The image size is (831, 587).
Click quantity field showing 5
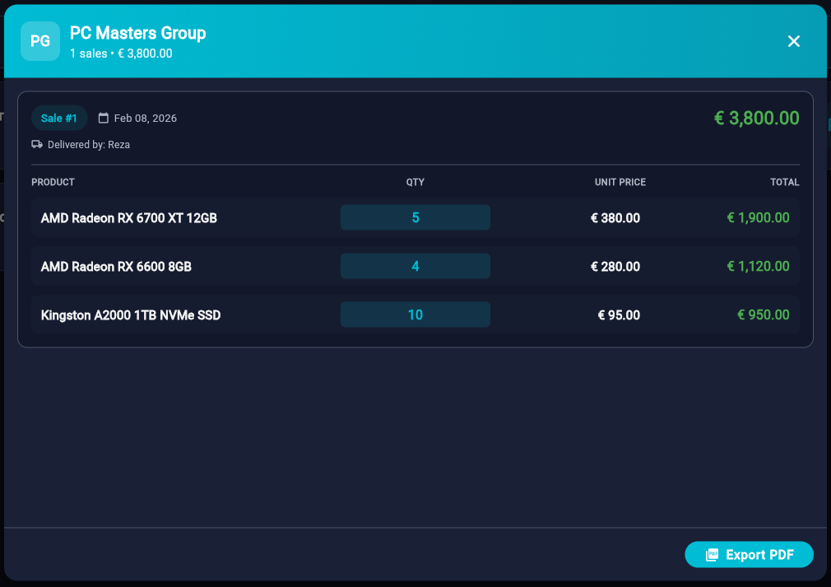[415, 217]
